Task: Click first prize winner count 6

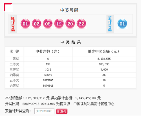Action: pyautogui.click(x=48, y=59)
